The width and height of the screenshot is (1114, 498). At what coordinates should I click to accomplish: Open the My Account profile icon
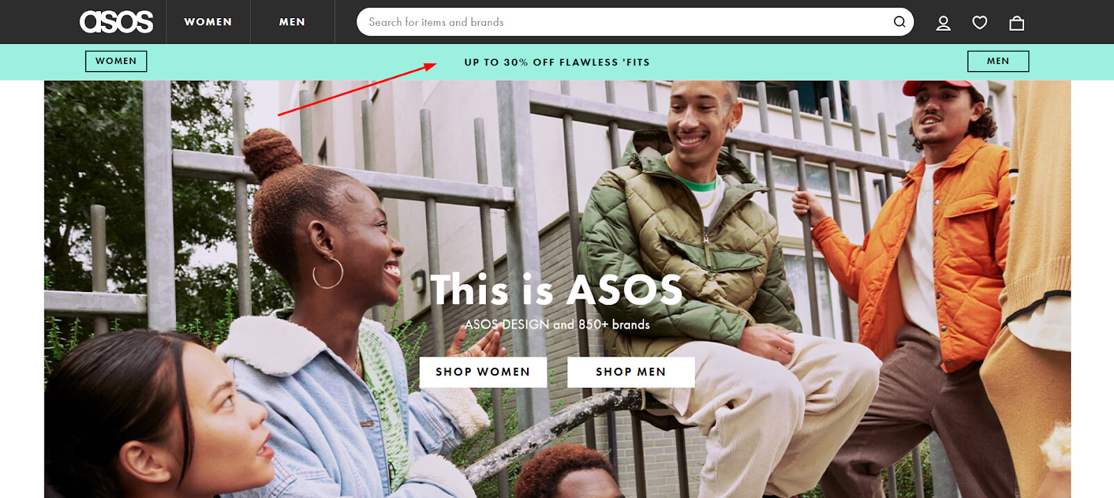coord(943,23)
